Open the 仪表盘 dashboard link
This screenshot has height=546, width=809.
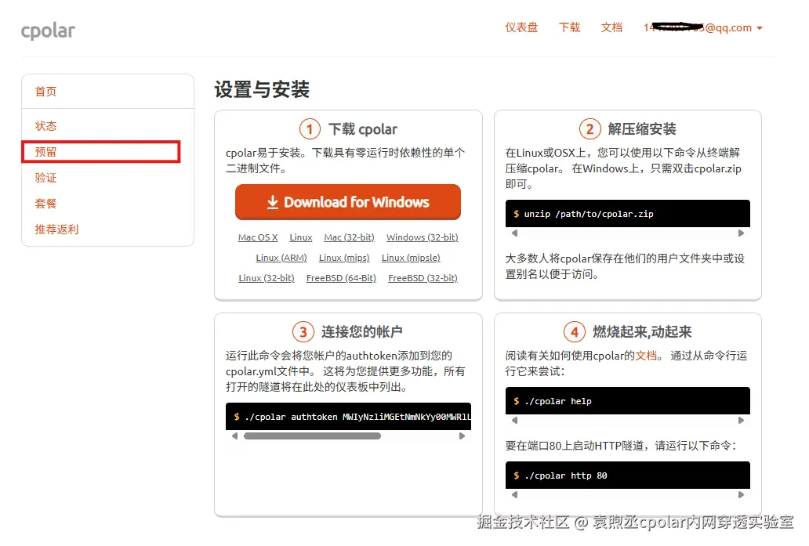(521, 27)
